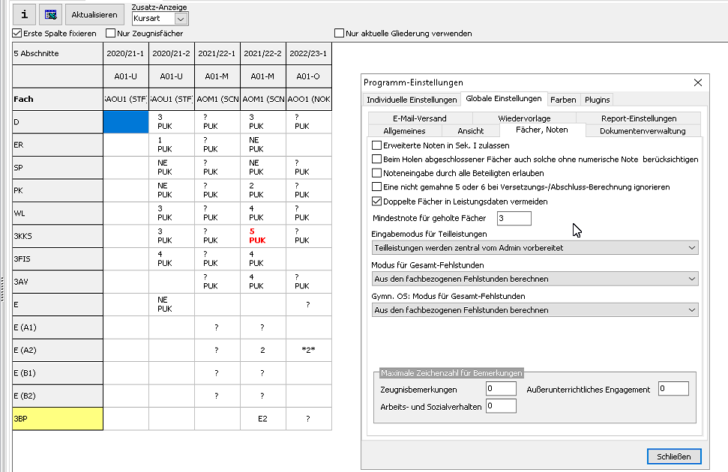The width and height of the screenshot is (728, 472).
Task: Select the E (A1) subject row label
Action: [58, 327]
